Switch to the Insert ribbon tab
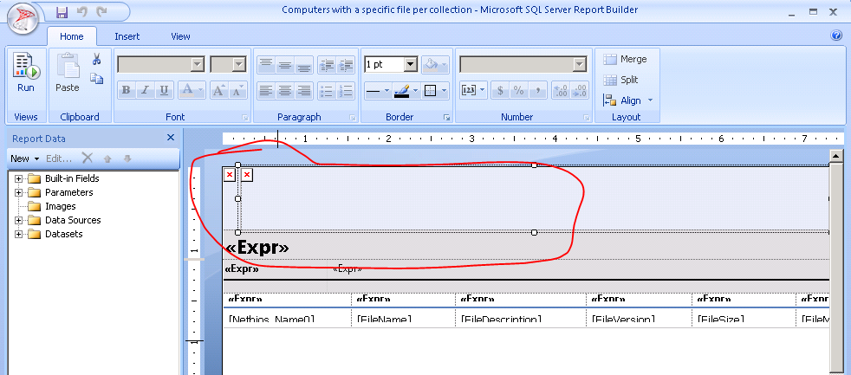 [x=127, y=36]
